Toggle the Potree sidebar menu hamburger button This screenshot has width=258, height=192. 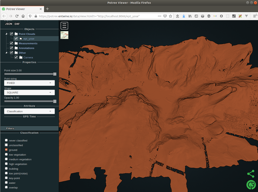tap(64, 26)
